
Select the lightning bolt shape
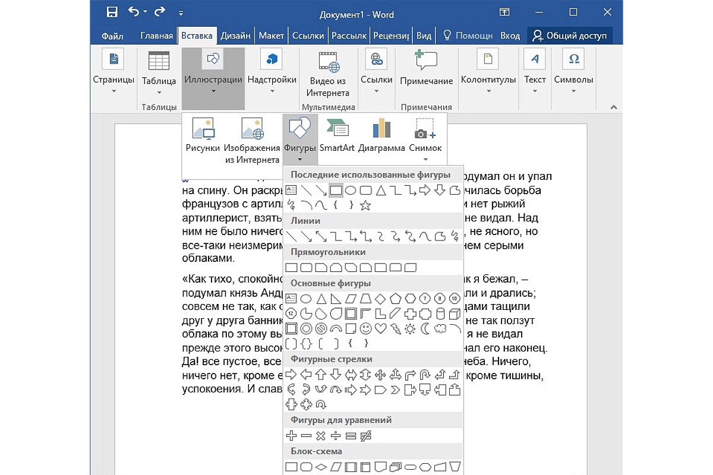tap(395, 328)
